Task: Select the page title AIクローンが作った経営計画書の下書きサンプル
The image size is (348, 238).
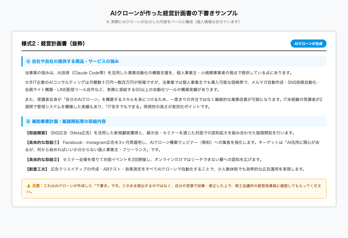Action: [x=174, y=13]
